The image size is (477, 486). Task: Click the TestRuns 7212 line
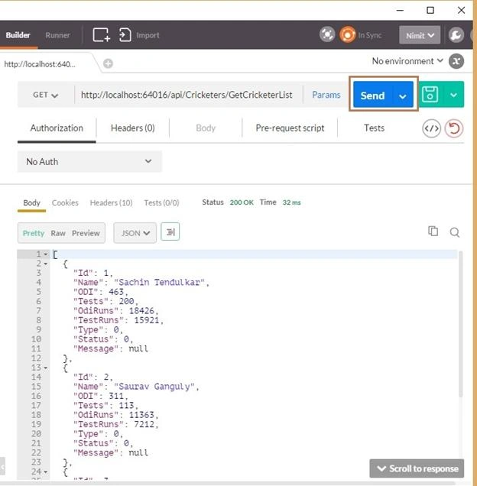tap(115, 424)
